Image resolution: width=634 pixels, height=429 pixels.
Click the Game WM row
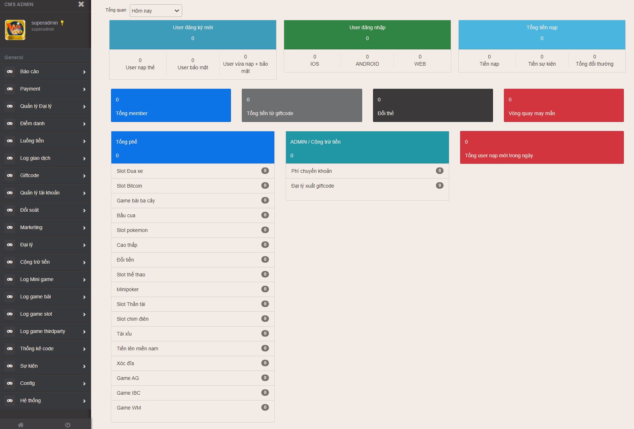(x=193, y=408)
